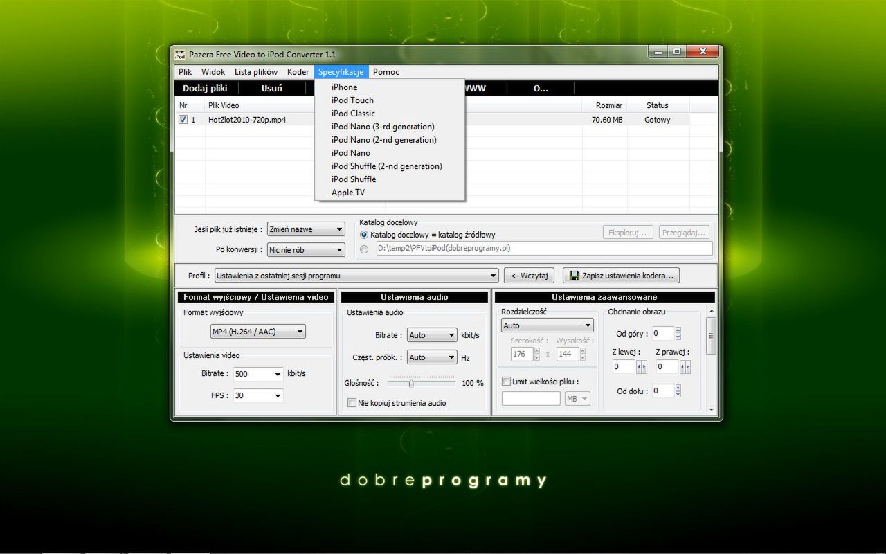The image size is (886, 554).
Task: Click the Plik Video column header
Action: [x=393, y=105]
